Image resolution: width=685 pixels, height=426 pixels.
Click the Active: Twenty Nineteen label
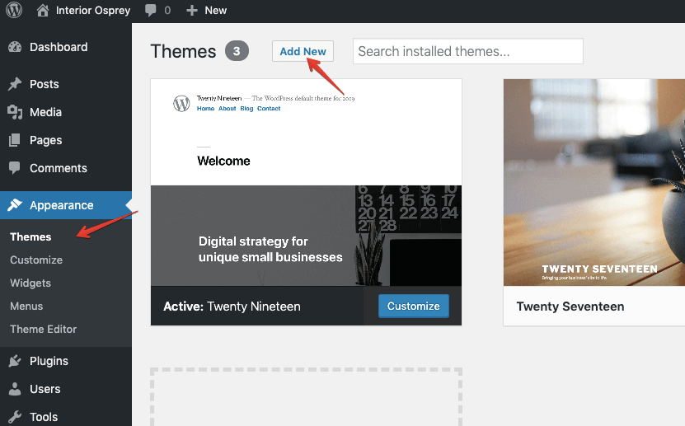(232, 307)
